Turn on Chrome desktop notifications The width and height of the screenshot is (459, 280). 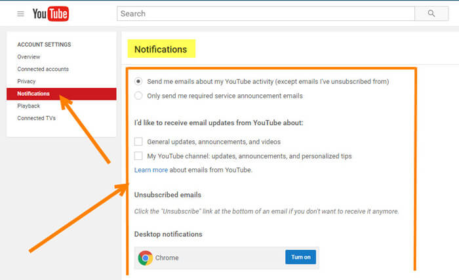coord(300,257)
